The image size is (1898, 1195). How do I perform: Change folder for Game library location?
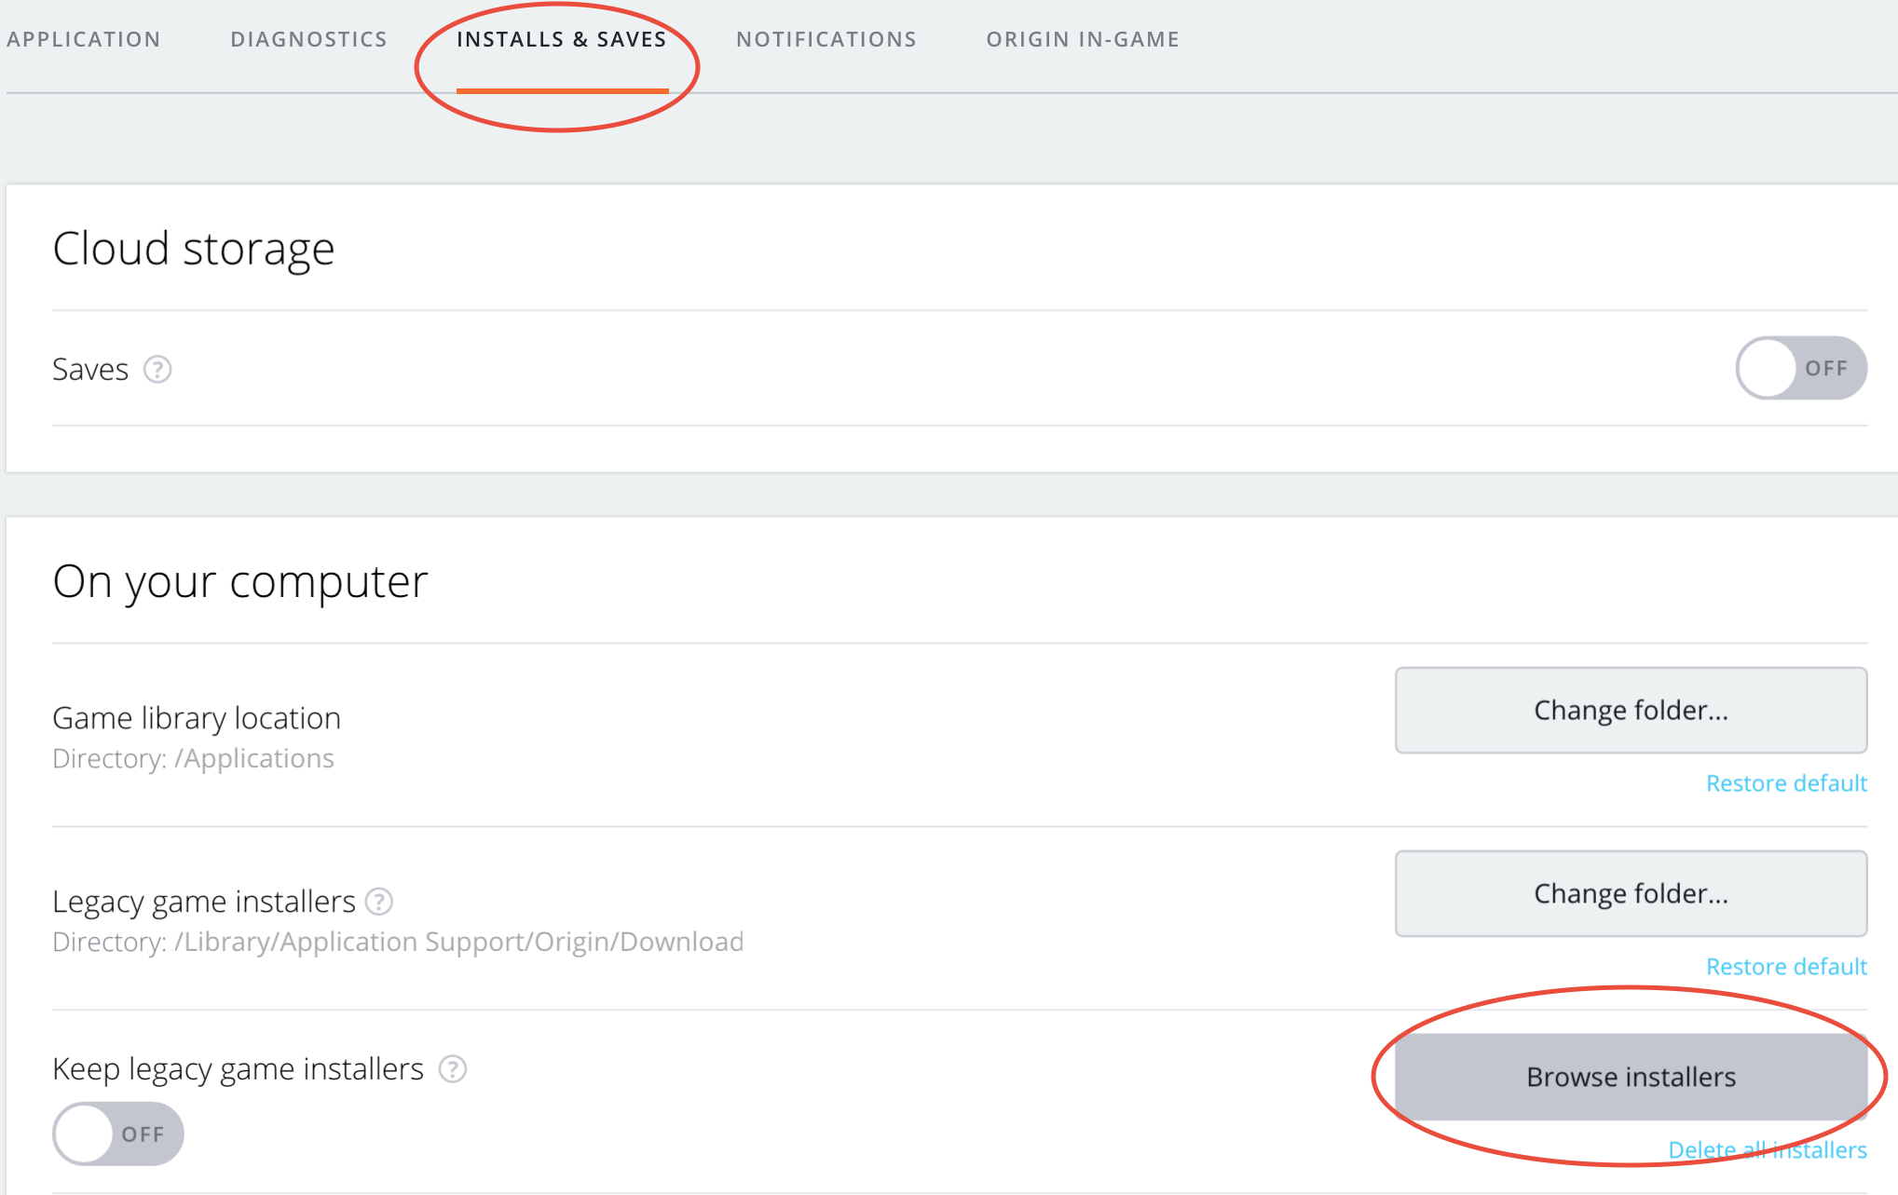pyautogui.click(x=1630, y=710)
